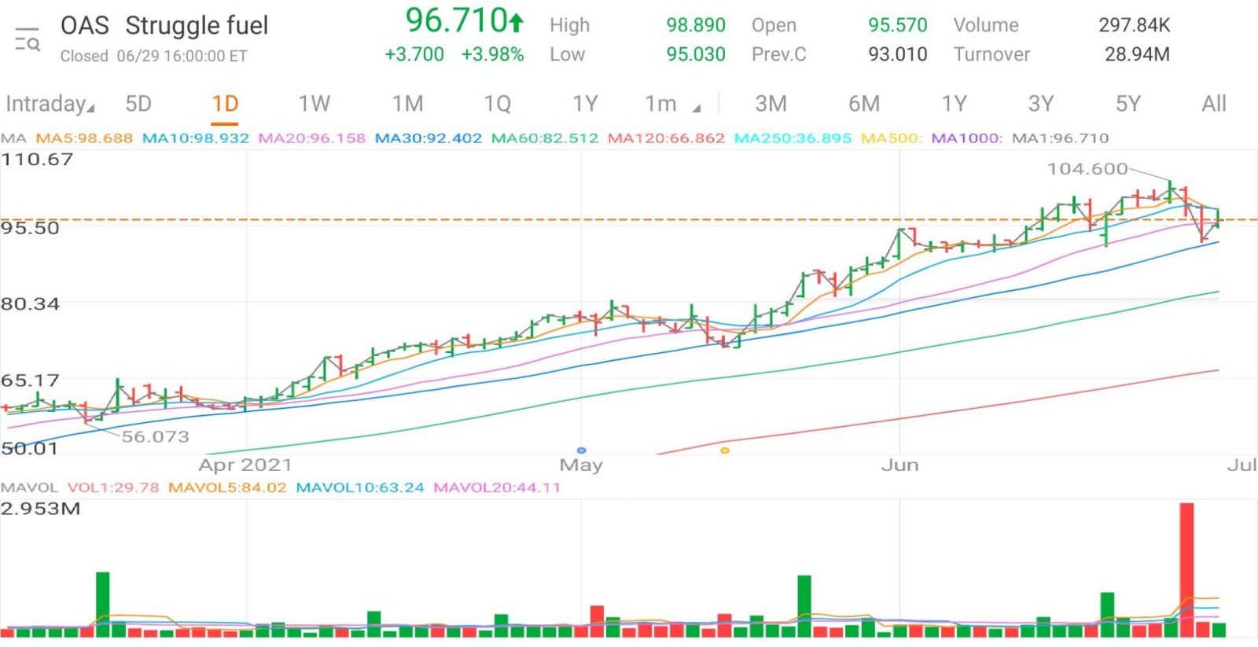Click the Struggle fuel stock name

pos(197,25)
